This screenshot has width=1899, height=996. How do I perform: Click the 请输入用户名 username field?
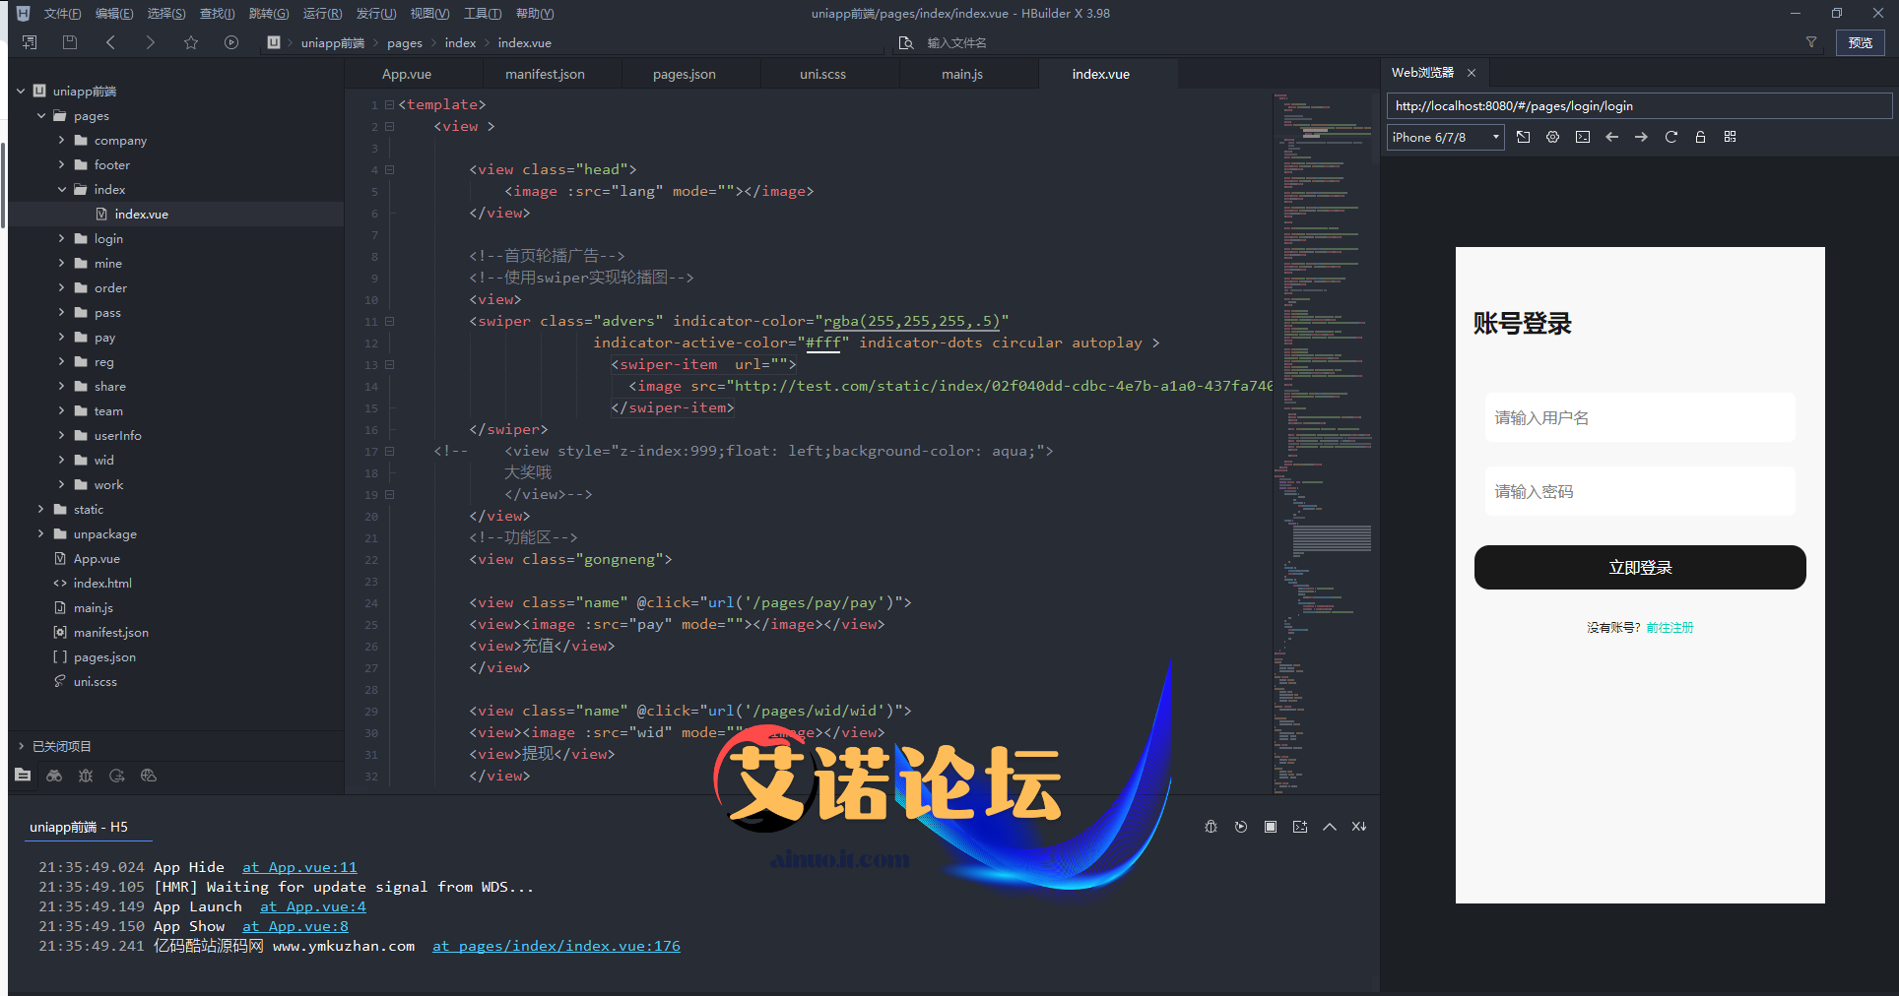(x=1640, y=417)
